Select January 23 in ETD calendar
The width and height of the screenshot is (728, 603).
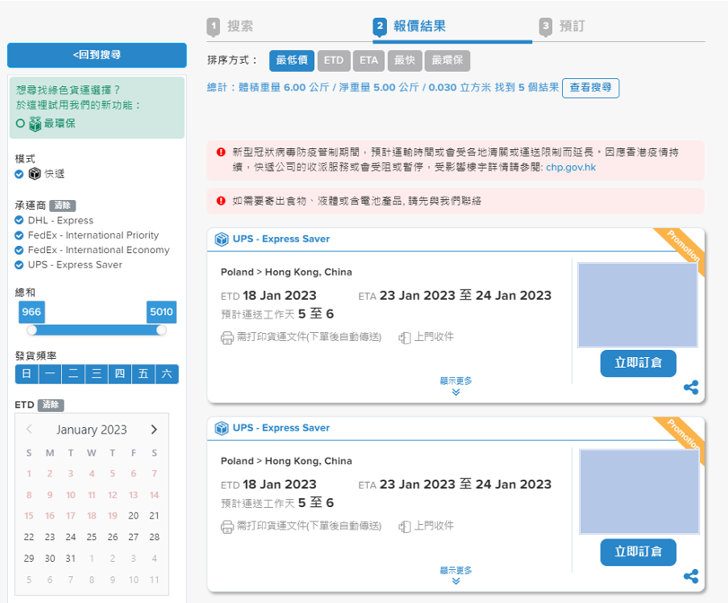tap(49, 537)
